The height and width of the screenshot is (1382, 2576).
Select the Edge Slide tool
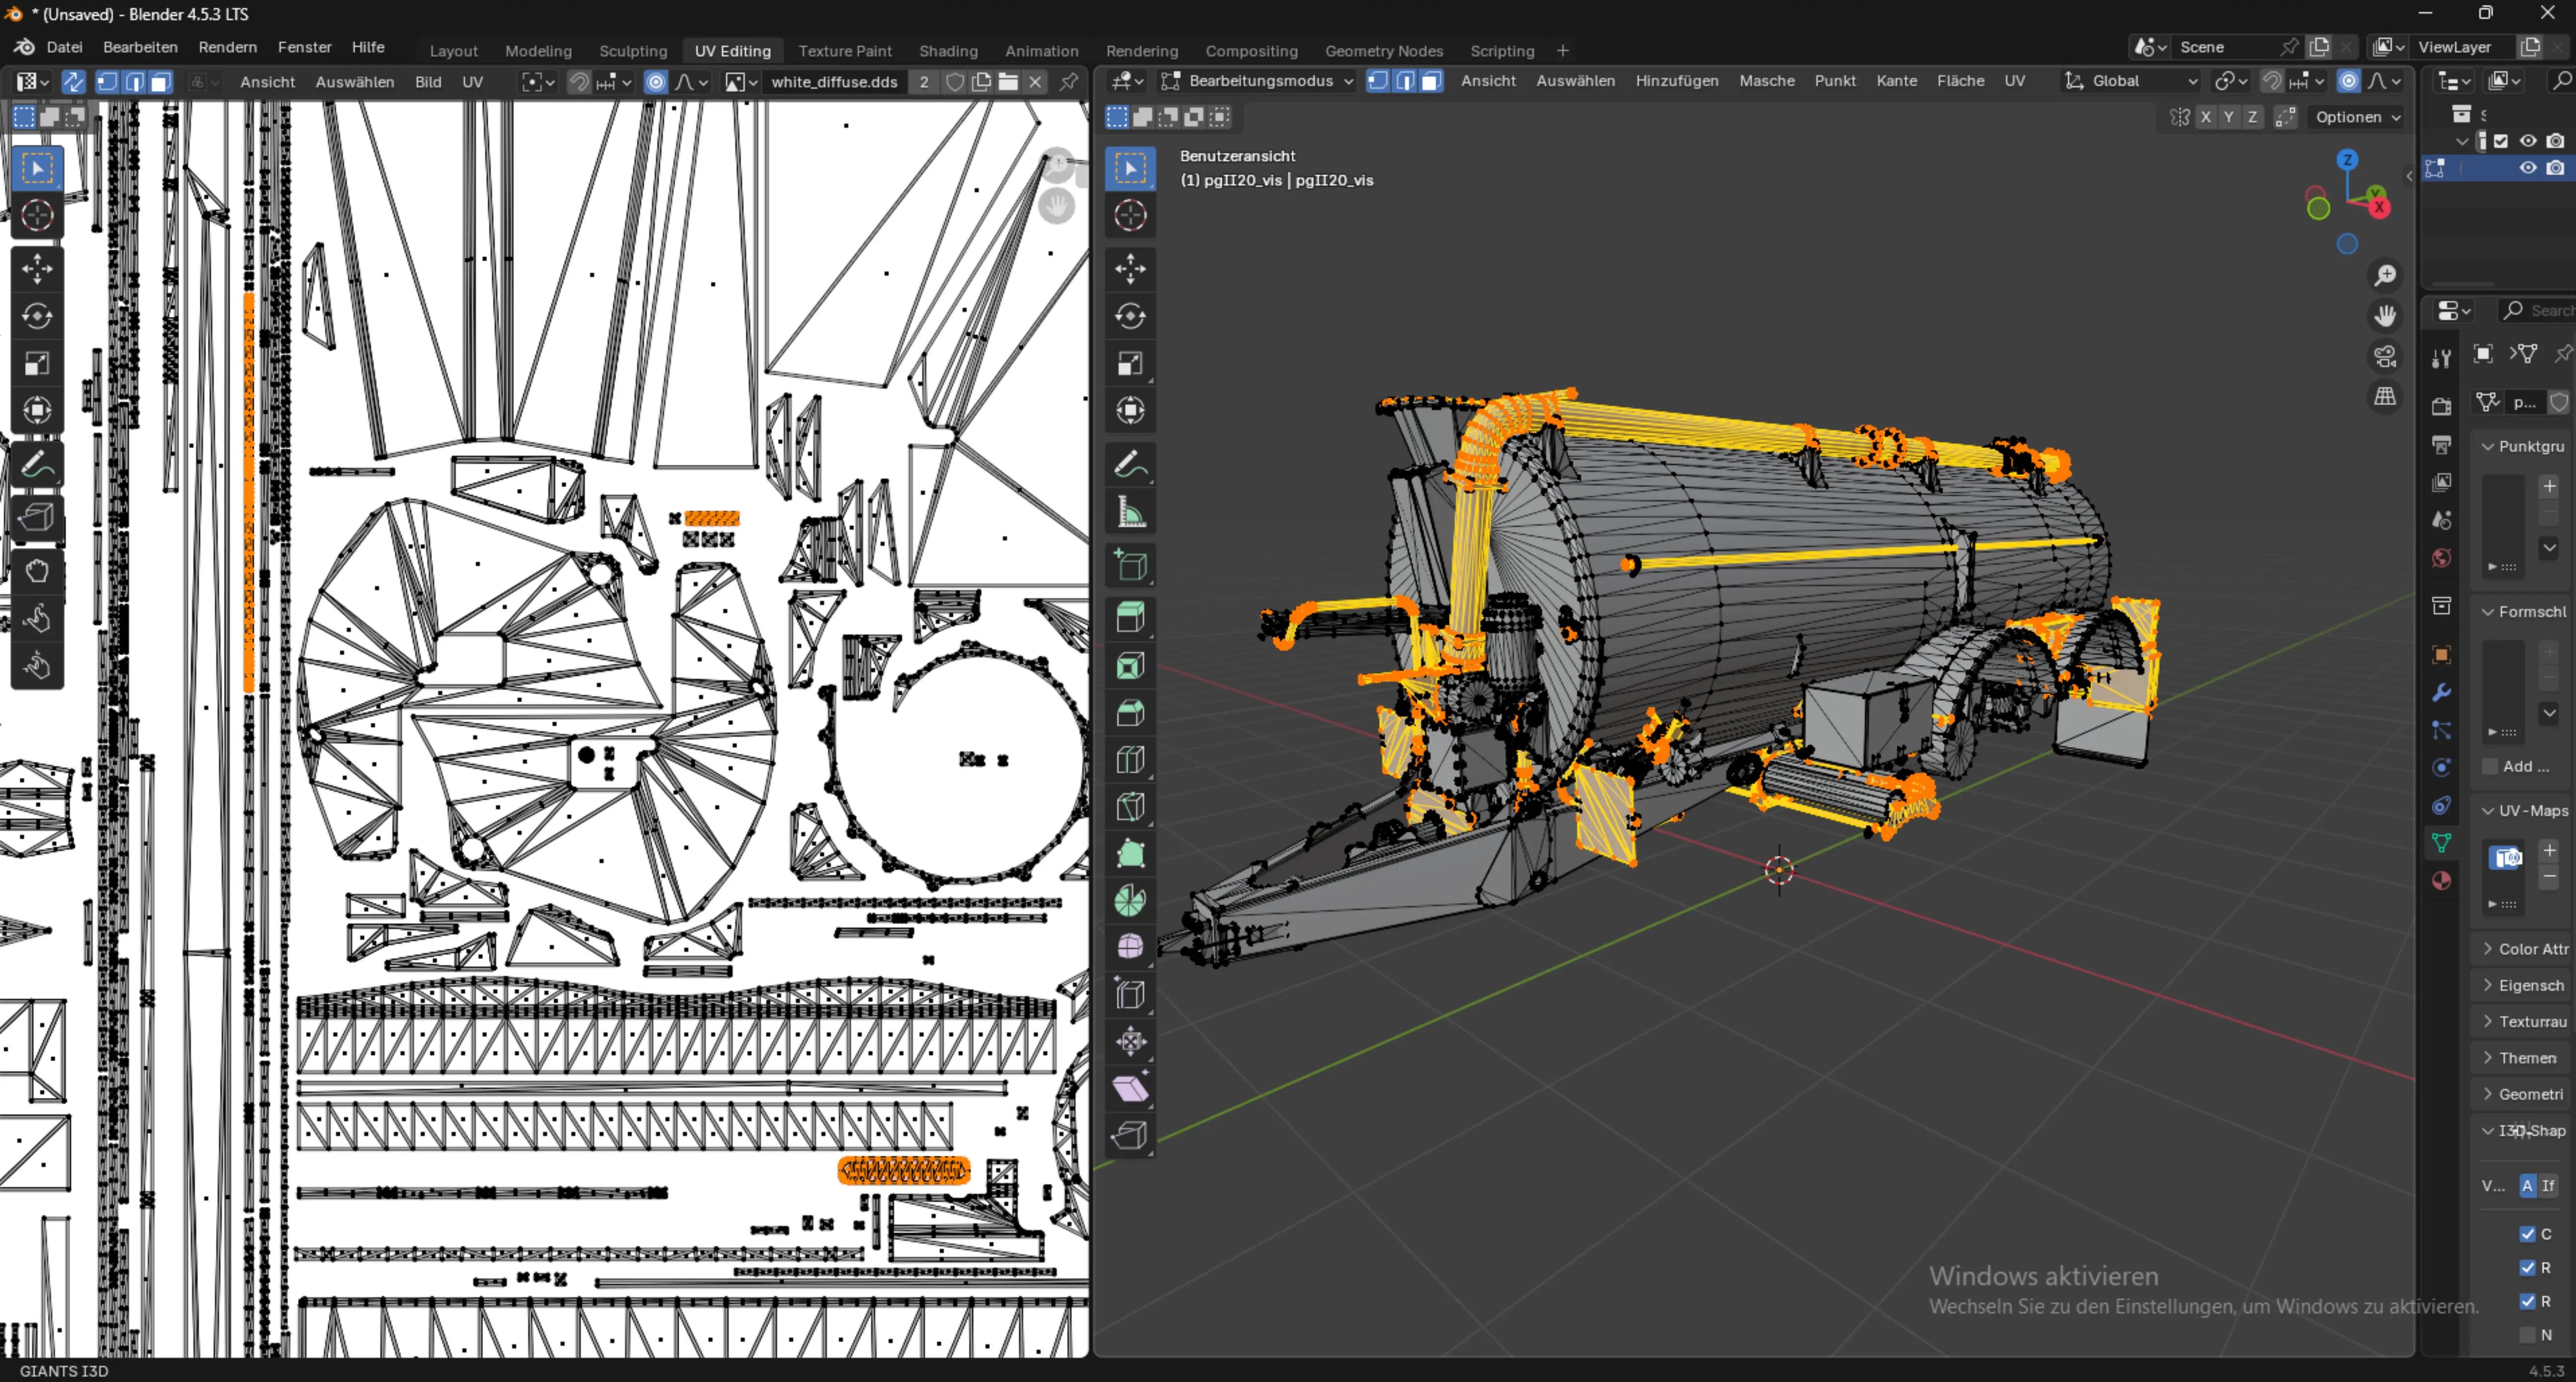1130,994
